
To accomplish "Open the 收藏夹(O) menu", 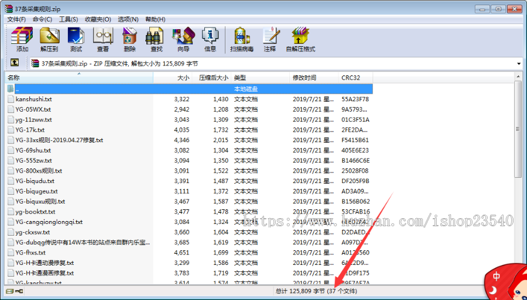I will tap(98, 19).
